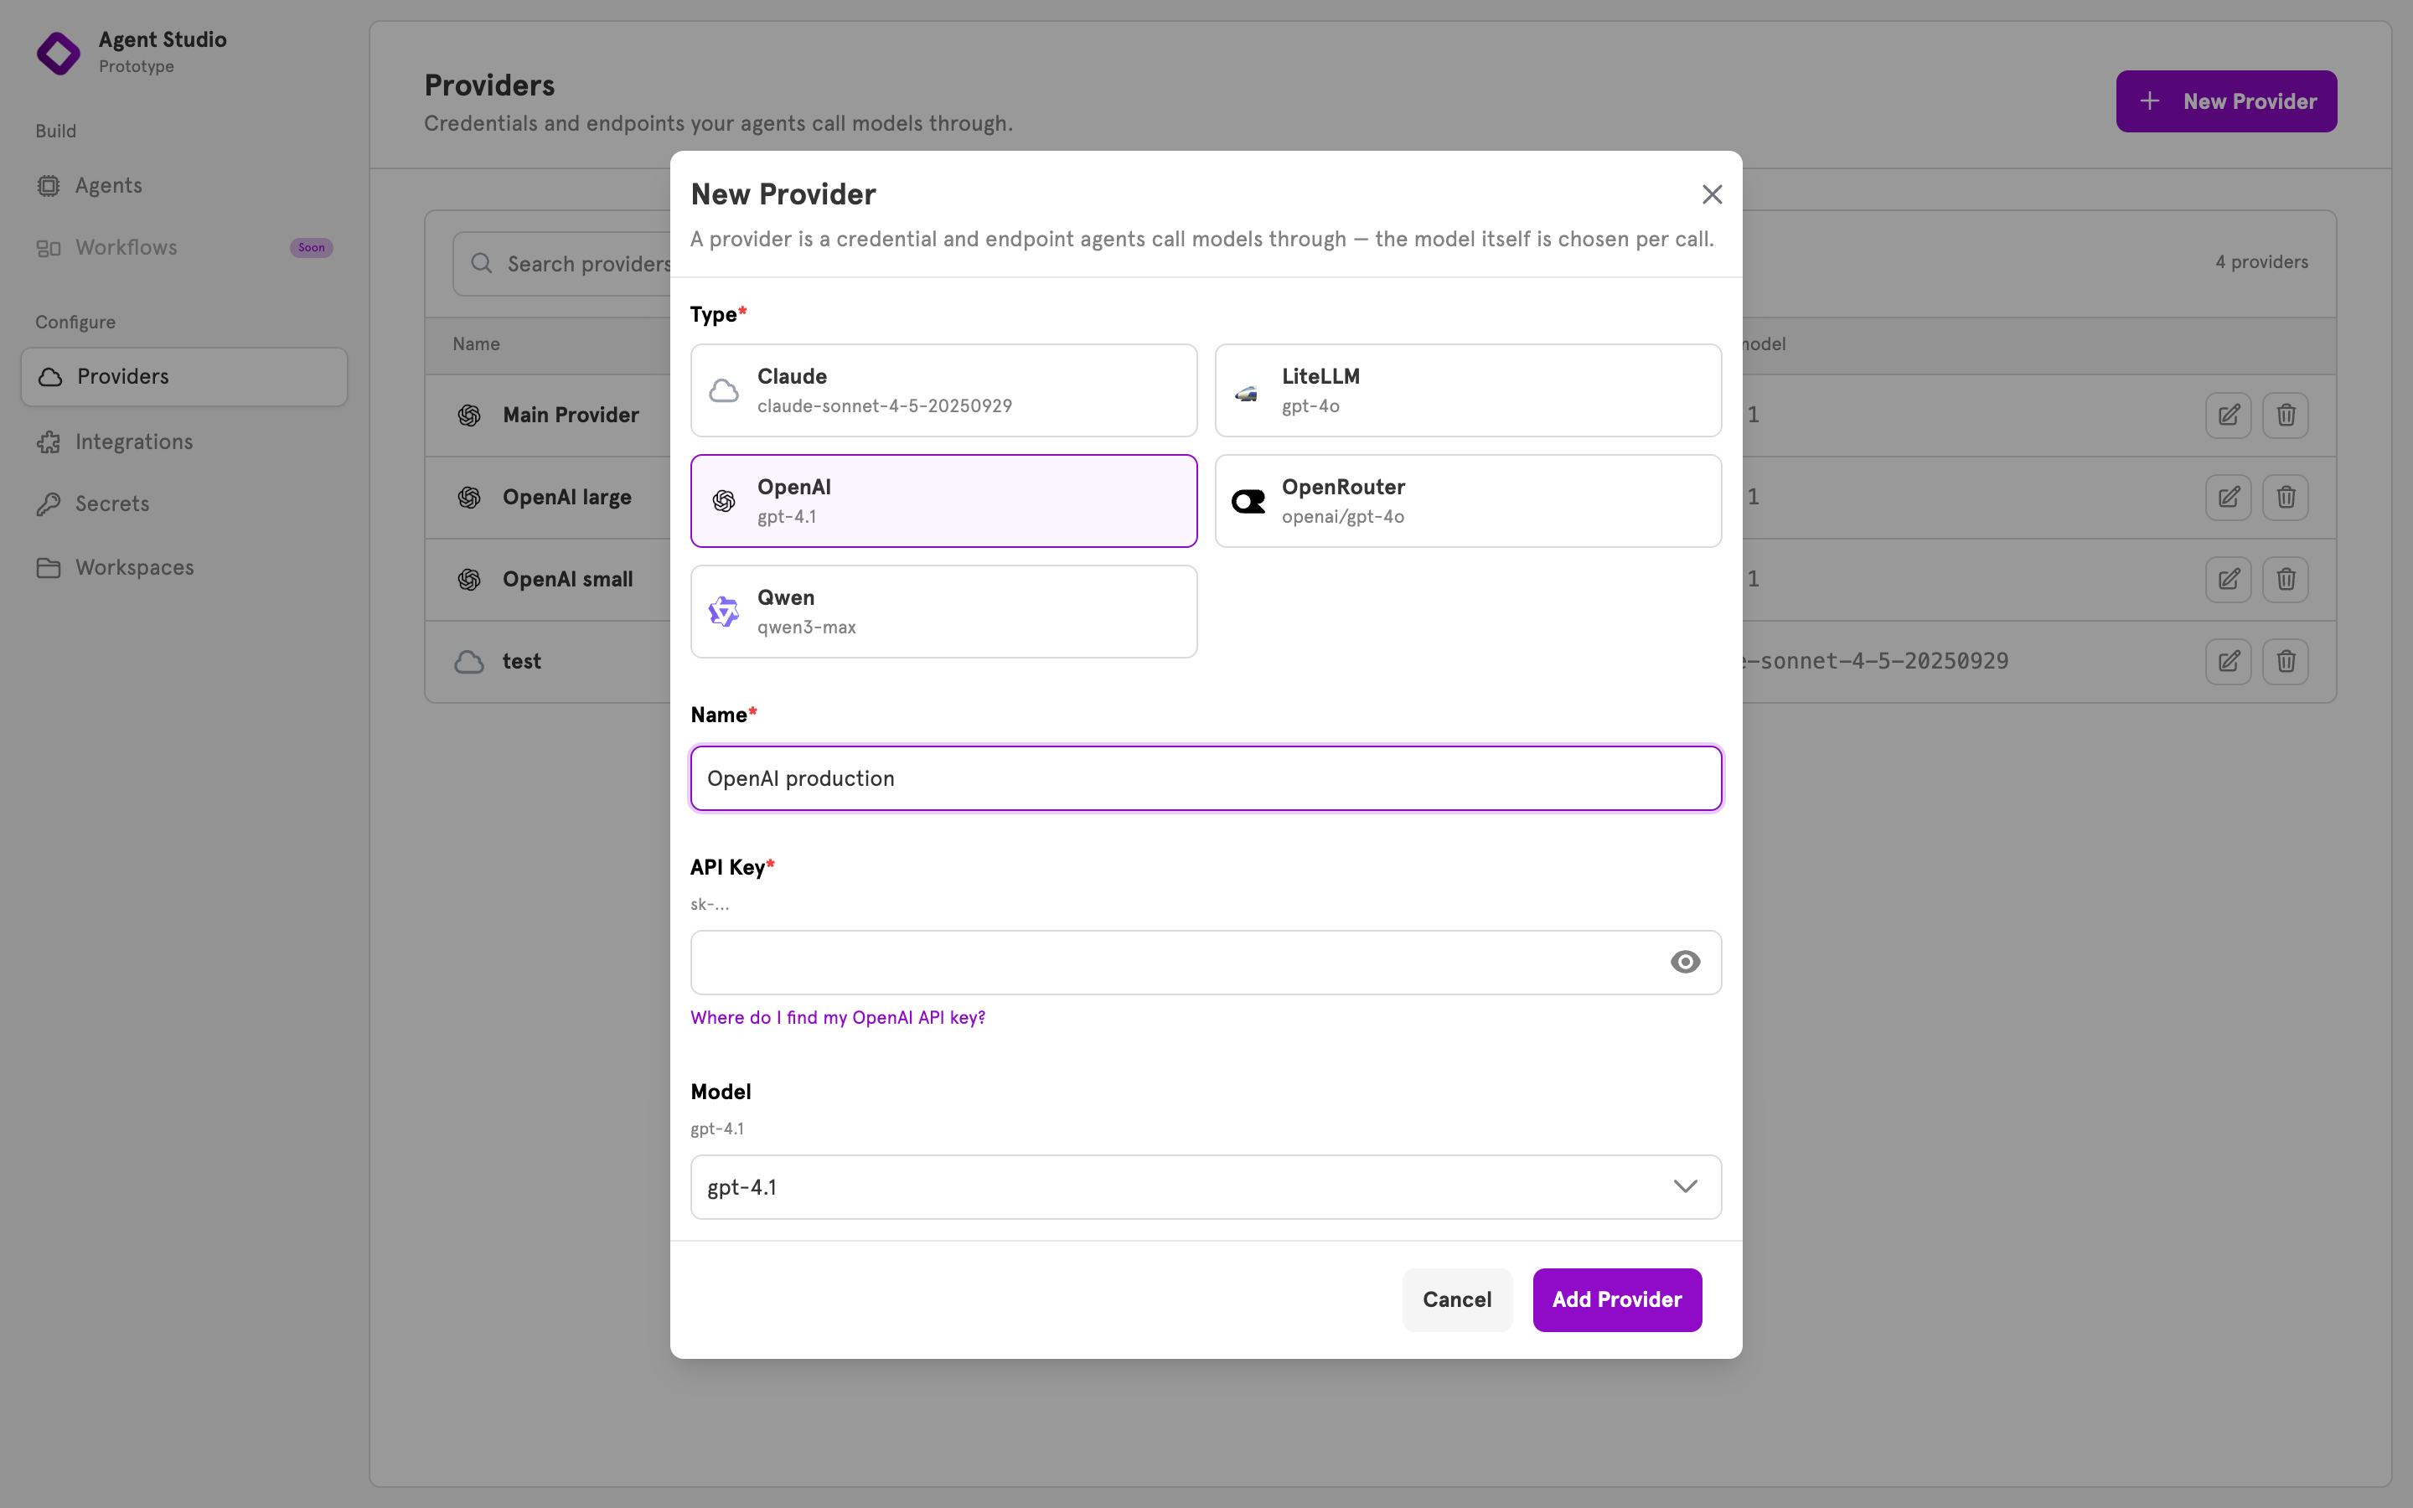Click the Soon badge next to Workflows
Viewport: 2413px width, 1508px height.
[x=311, y=247]
